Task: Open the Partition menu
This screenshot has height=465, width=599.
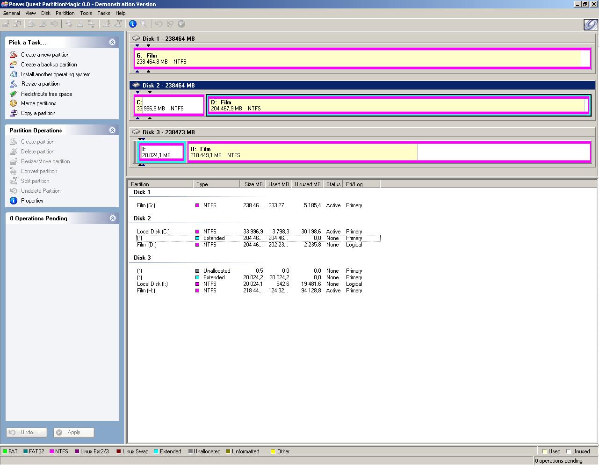Action: (x=65, y=13)
